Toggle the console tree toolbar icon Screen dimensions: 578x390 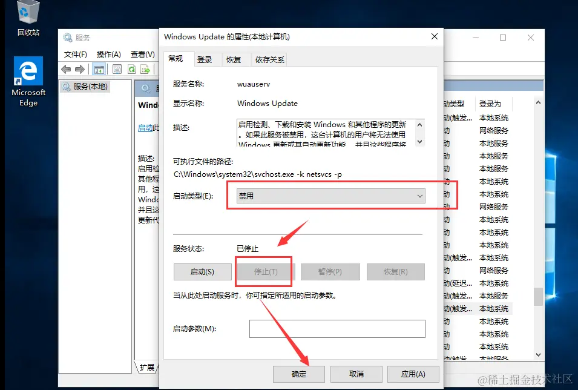[99, 69]
